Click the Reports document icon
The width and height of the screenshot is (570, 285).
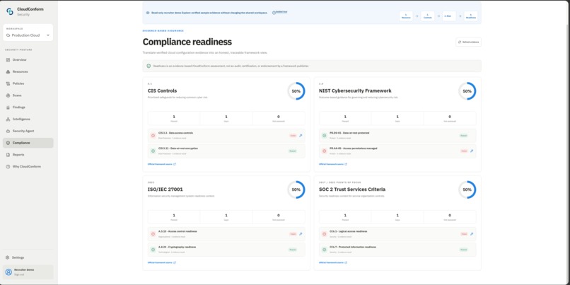click(8, 155)
